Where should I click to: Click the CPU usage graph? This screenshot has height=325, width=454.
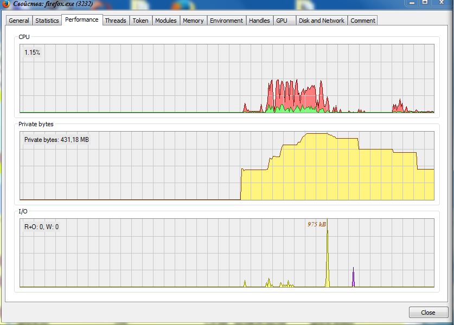click(227, 79)
